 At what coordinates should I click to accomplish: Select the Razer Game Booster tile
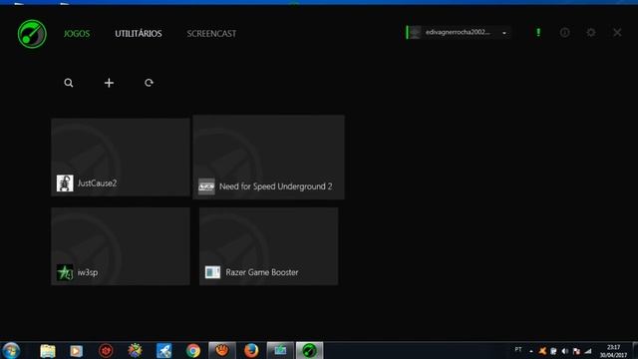268,246
